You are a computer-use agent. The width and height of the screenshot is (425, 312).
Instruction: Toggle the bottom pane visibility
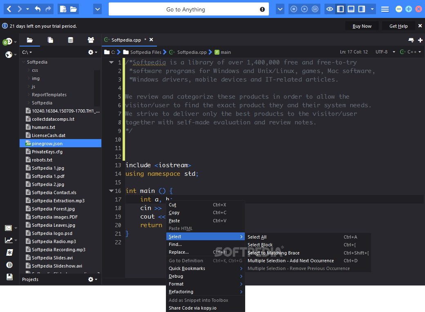click(x=351, y=9)
